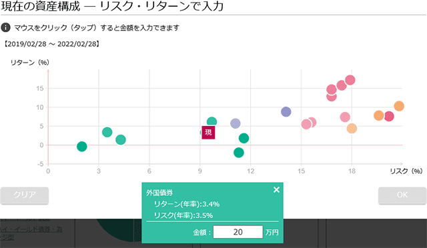This screenshot has width=427, height=248.
Task: Click the crimson dot near risk 20
Action: [389, 116]
